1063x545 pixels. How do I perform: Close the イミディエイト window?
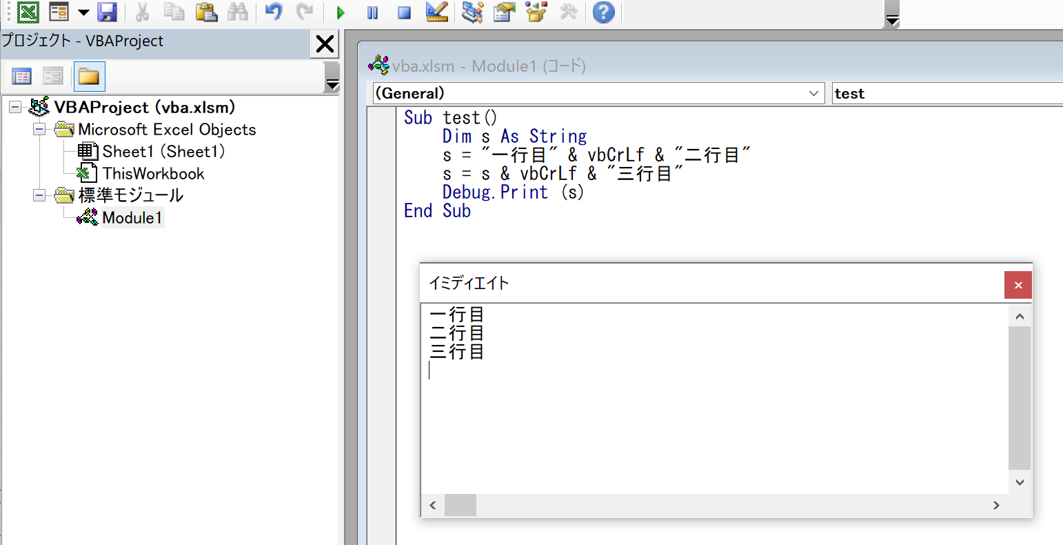click(1018, 285)
